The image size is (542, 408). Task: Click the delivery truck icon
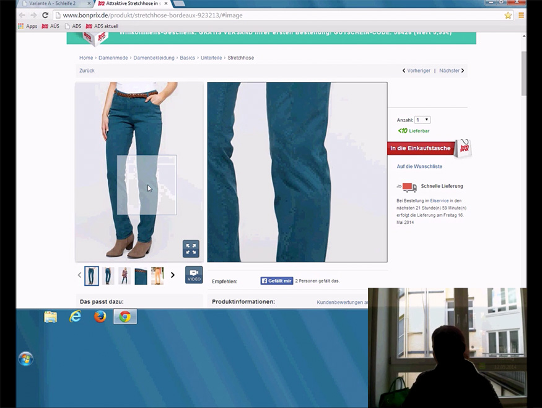(x=407, y=187)
